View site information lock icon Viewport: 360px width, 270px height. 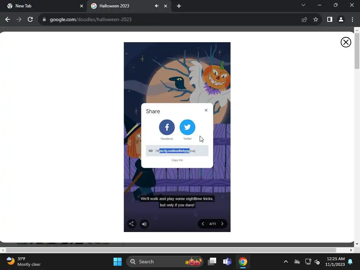[44, 20]
